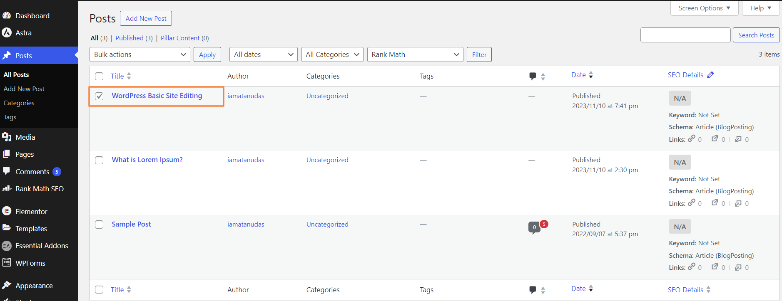782x301 pixels.
Task: Toggle select-all checkbox in table header
Action: [99, 76]
